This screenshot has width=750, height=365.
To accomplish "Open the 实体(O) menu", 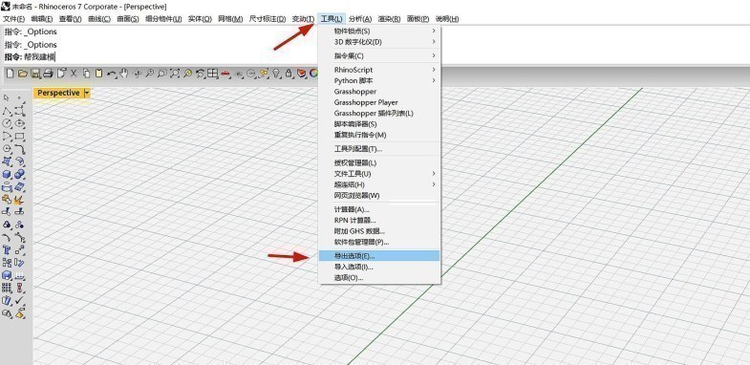I will (200, 19).
